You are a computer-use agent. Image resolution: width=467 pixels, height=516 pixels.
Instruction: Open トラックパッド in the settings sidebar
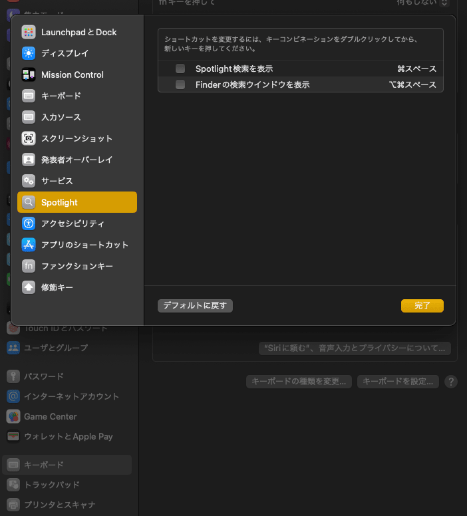tap(67, 484)
